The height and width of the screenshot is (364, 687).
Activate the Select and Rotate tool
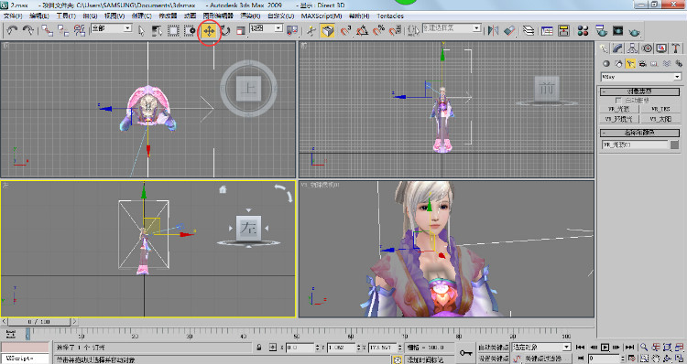tap(225, 30)
